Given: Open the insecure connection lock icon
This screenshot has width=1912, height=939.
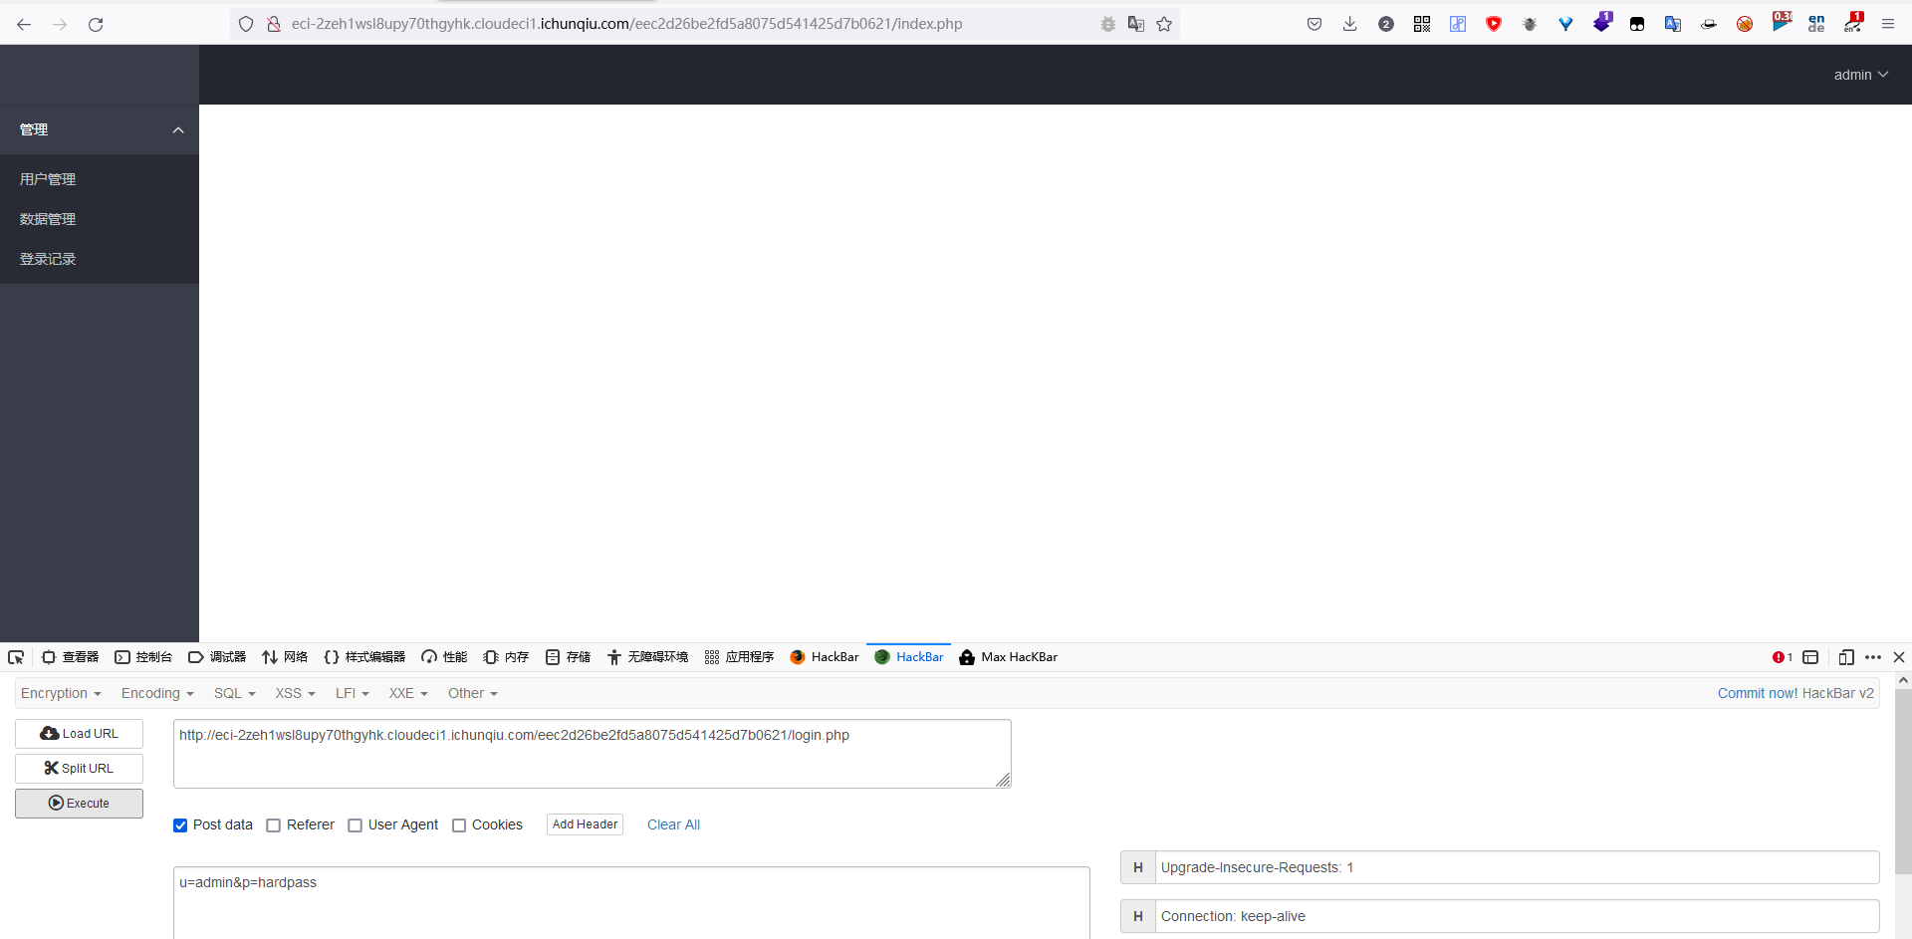Looking at the screenshot, I should coord(273,24).
